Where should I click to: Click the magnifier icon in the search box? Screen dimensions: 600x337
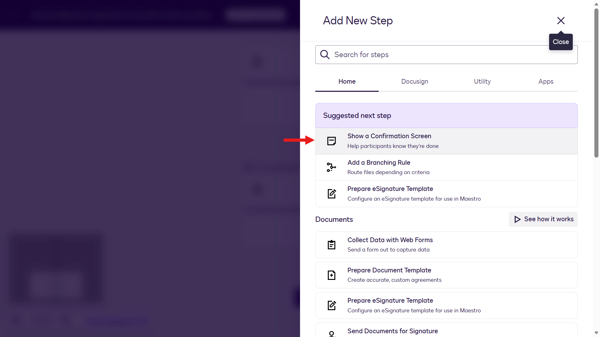point(325,55)
